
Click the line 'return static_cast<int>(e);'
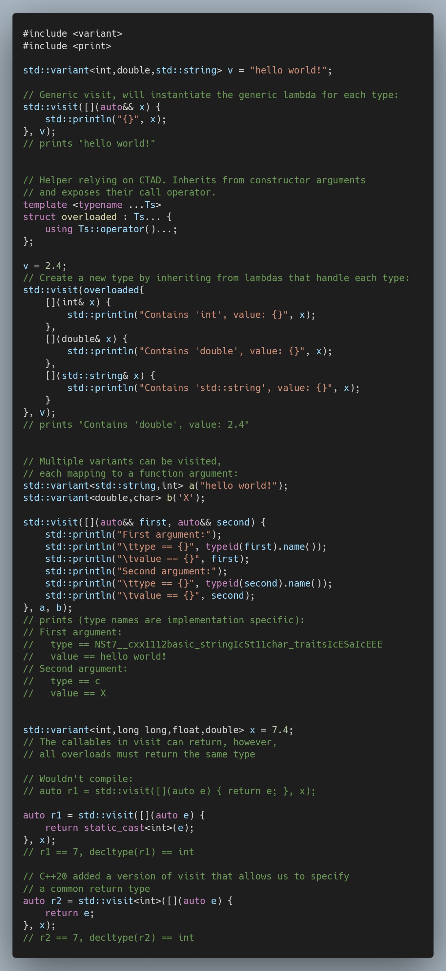(x=119, y=828)
